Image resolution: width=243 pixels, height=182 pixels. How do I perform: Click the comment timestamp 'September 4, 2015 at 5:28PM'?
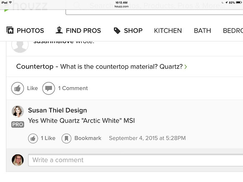click(x=147, y=138)
